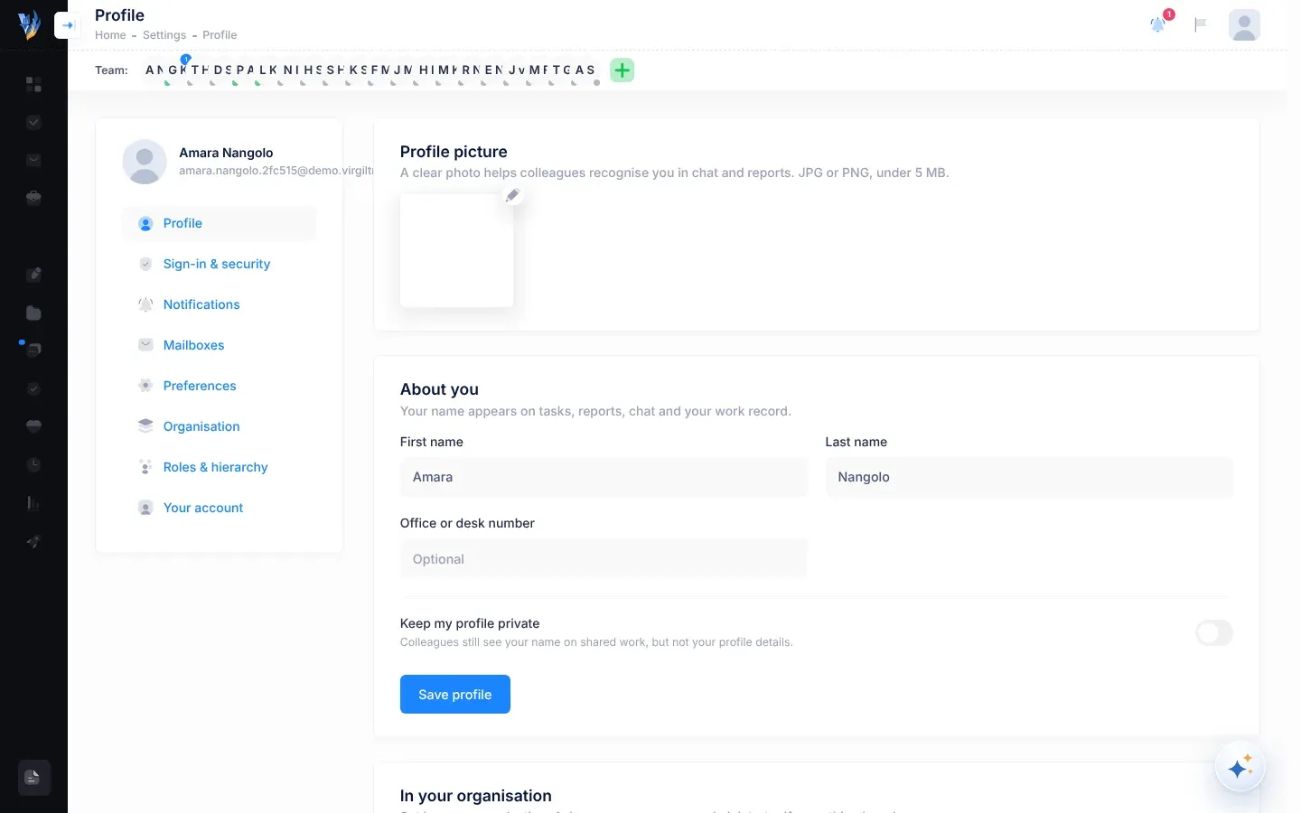
Task: Focus the Last name field
Action: (x=1029, y=477)
